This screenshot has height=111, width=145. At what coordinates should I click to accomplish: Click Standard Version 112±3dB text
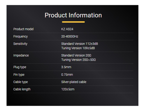[79, 44]
